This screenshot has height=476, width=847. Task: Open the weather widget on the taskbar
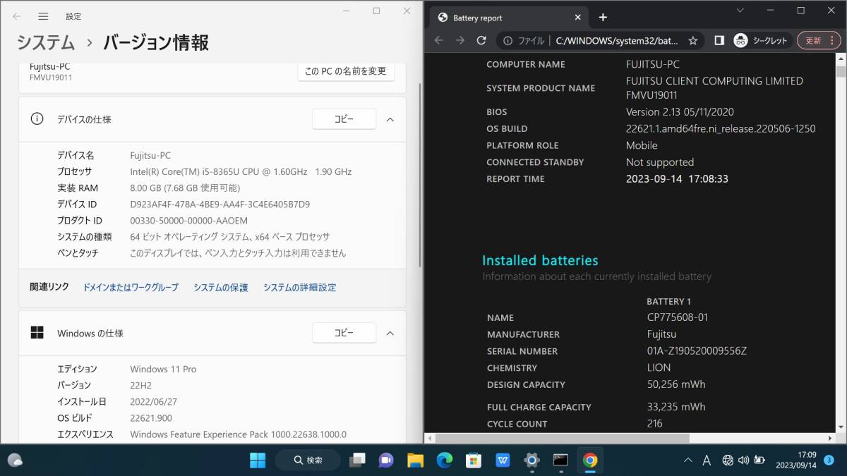pyautogui.click(x=15, y=460)
